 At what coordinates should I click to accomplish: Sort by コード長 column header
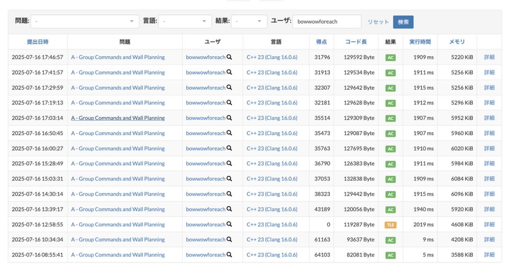pyautogui.click(x=356, y=42)
